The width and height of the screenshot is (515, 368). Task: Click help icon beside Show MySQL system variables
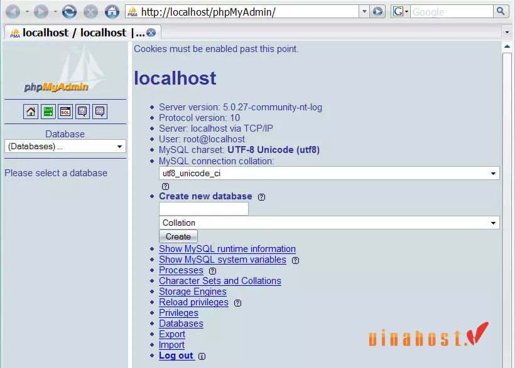pos(296,260)
